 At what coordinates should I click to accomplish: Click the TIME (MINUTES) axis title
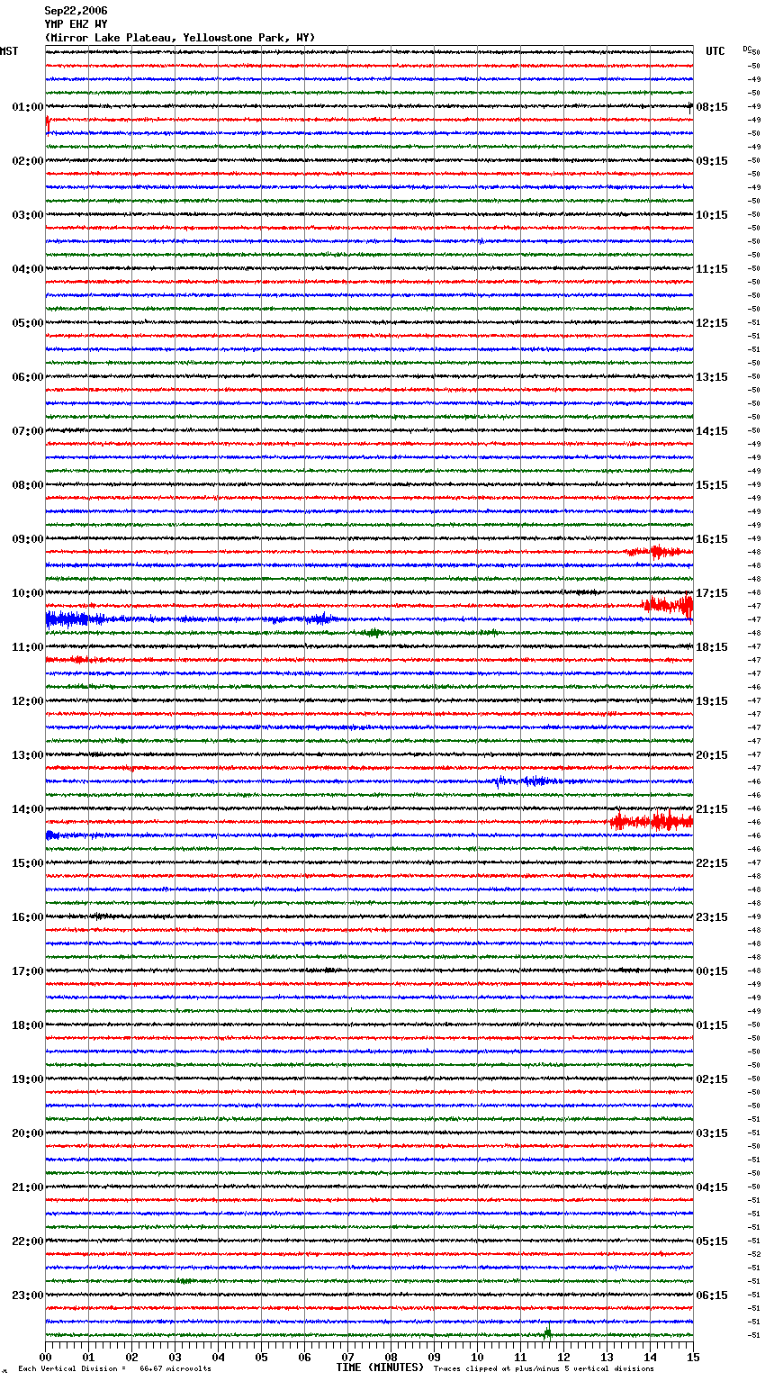pyautogui.click(x=380, y=1367)
